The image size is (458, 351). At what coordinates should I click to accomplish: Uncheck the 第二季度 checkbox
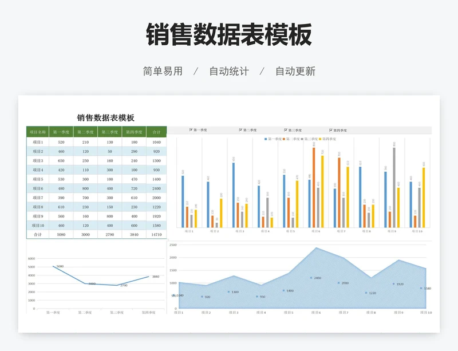pos(240,129)
